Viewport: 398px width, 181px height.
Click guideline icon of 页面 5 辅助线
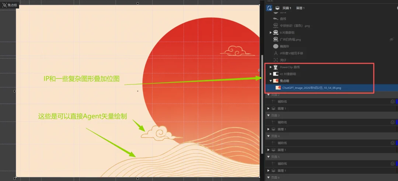[273, 164]
